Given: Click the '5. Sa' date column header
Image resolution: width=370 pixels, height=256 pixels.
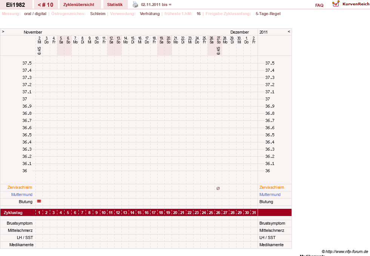Looking at the screenshot, I should pos(61,40).
